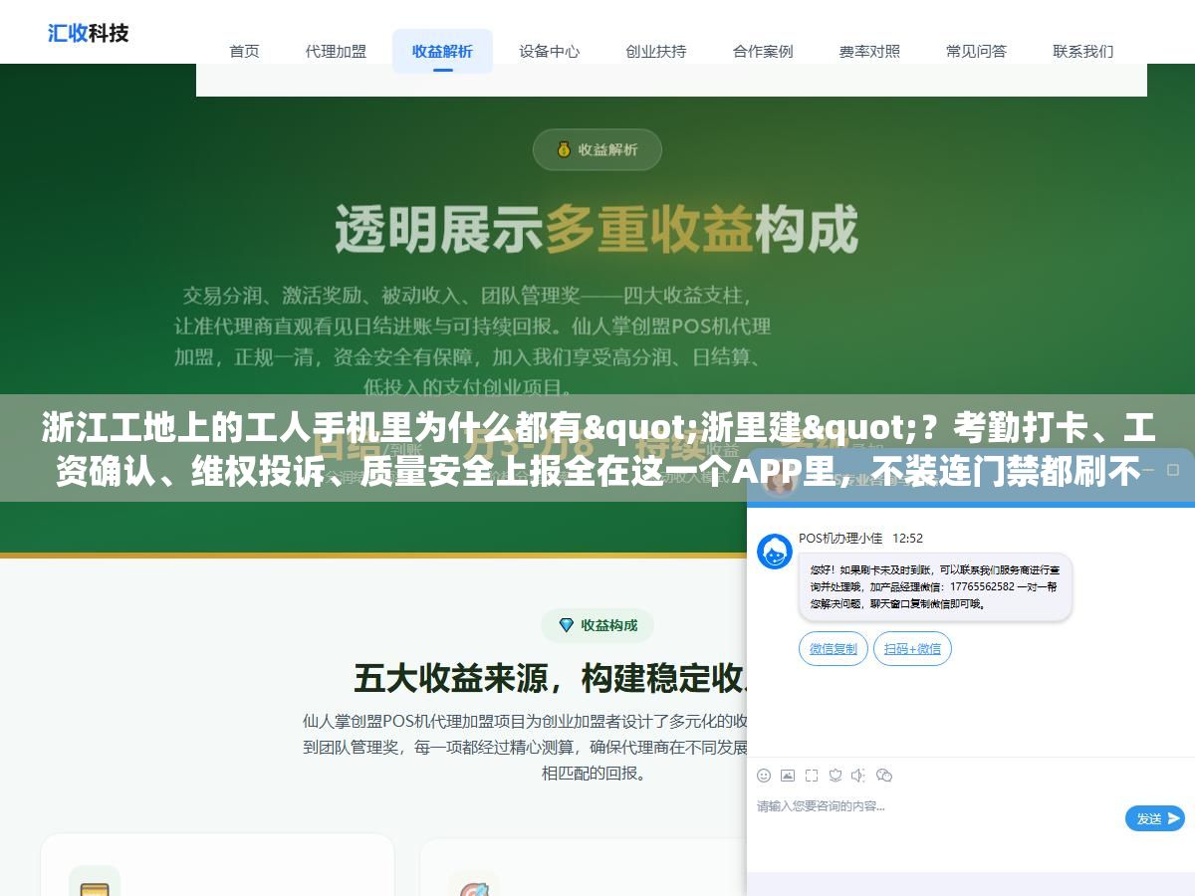
Task: Click the POS机办理小佳 agent avatar
Action: pos(775,552)
